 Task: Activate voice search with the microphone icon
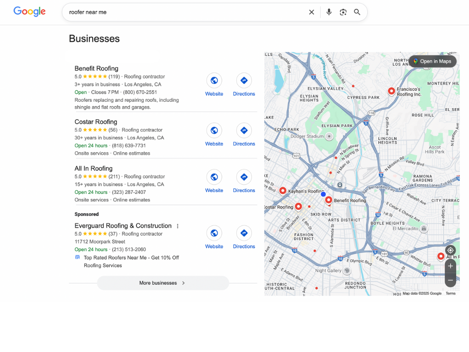(329, 12)
